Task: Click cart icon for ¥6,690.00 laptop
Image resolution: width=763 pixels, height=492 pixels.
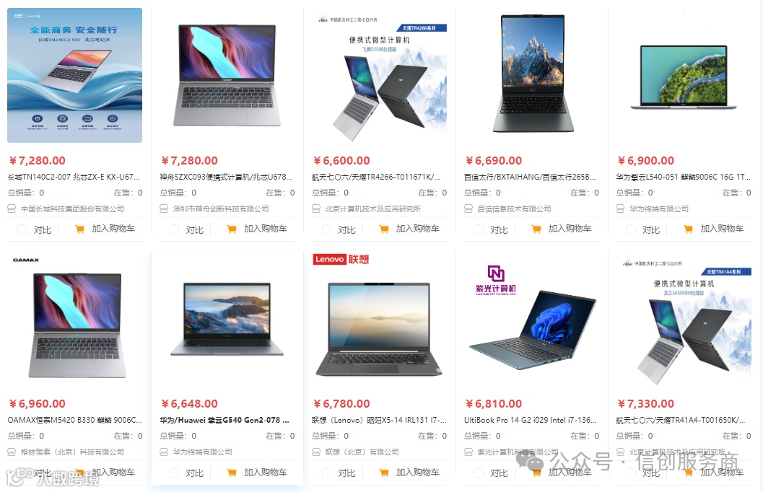Action: (x=536, y=229)
